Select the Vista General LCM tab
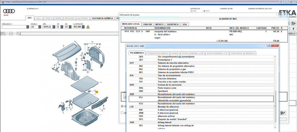This screenshot has width=297, height=132. click(x=192, y=53)
